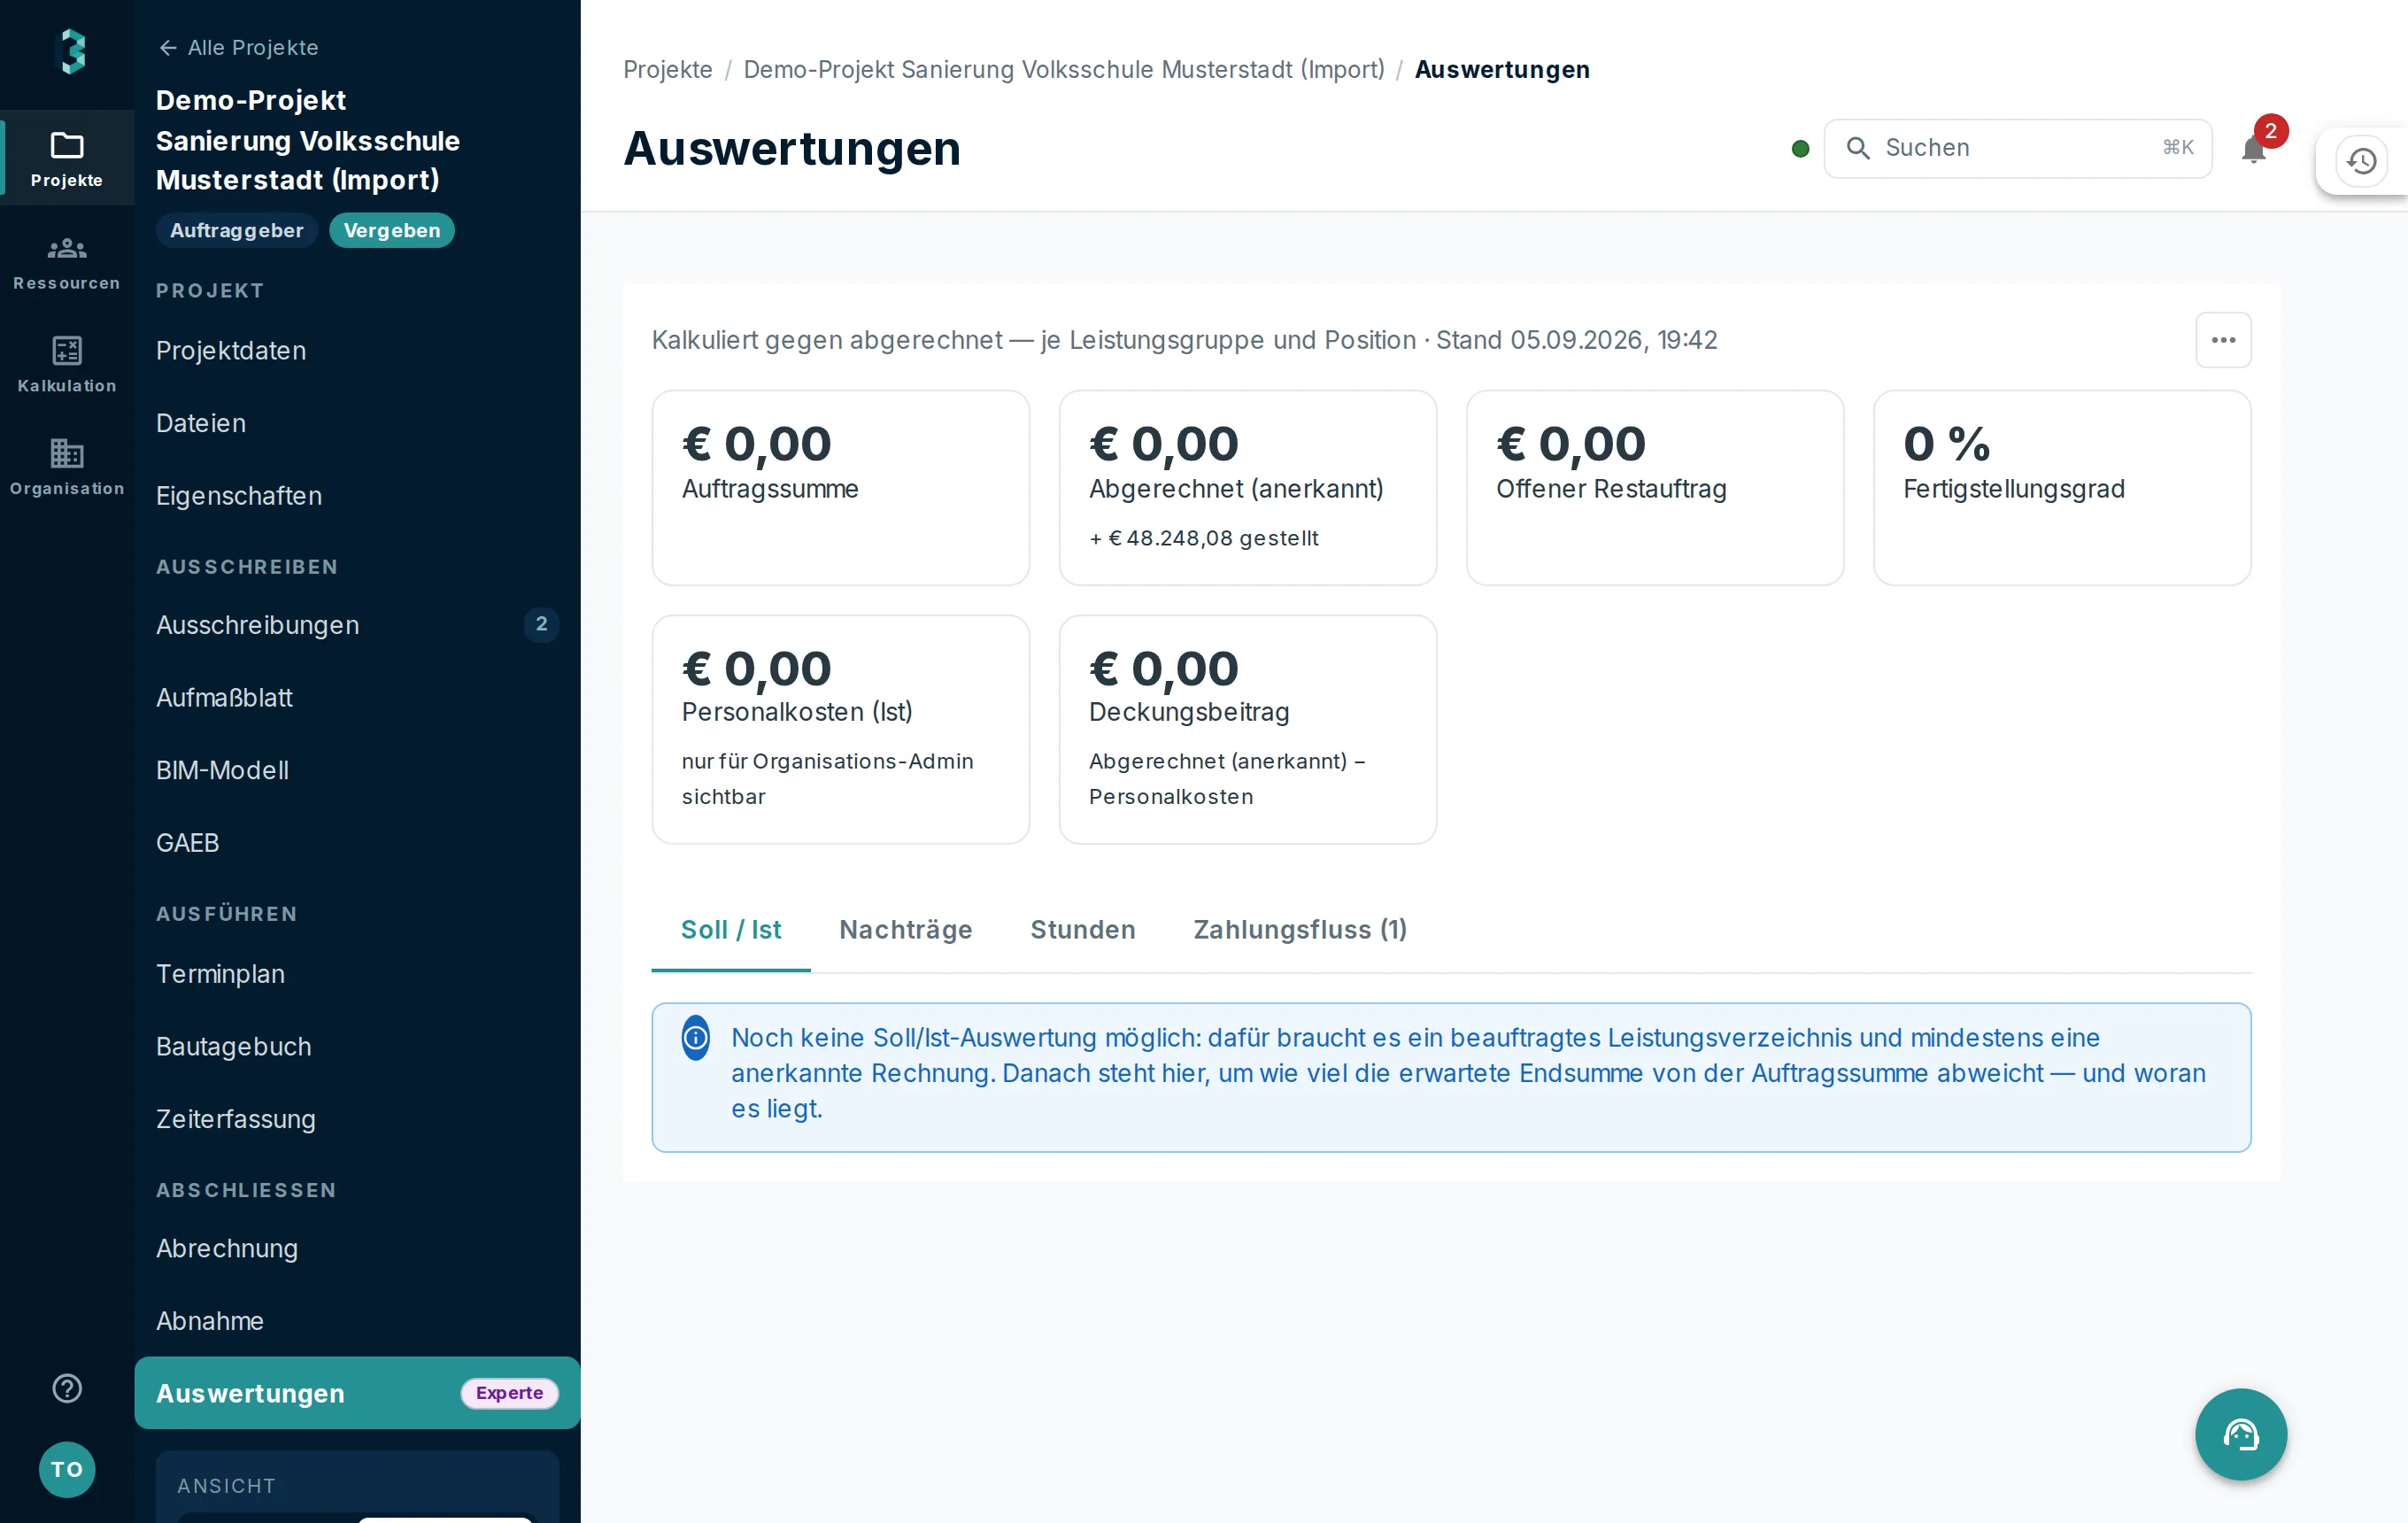Click the Auftraggeber badge
This screenshot has height=1523, width=2408.
tap(237, 231)
